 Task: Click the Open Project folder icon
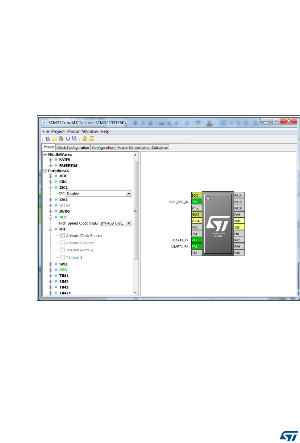pos(55,139)
